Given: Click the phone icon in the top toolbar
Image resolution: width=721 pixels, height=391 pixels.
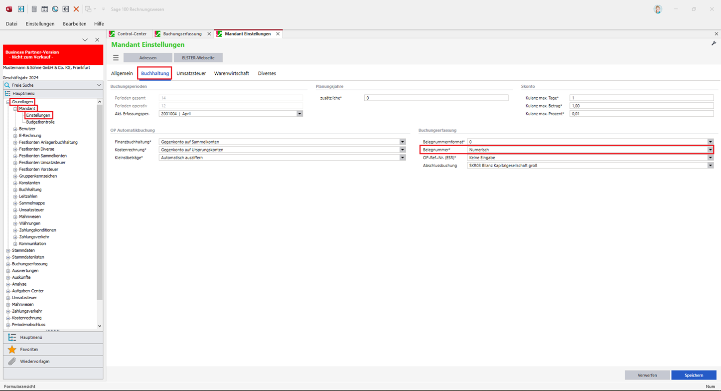Looking at the screenshot, I should 55,9.
